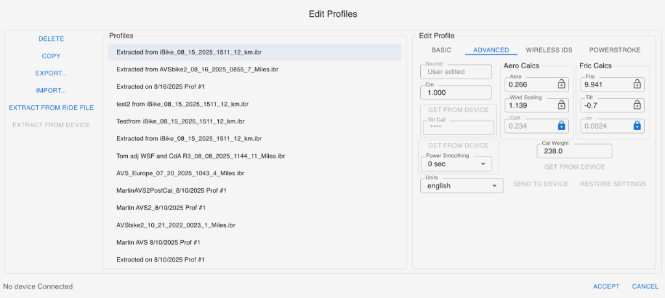
Task: Switch to the Basic tab
Action: [x=442, y=50]
